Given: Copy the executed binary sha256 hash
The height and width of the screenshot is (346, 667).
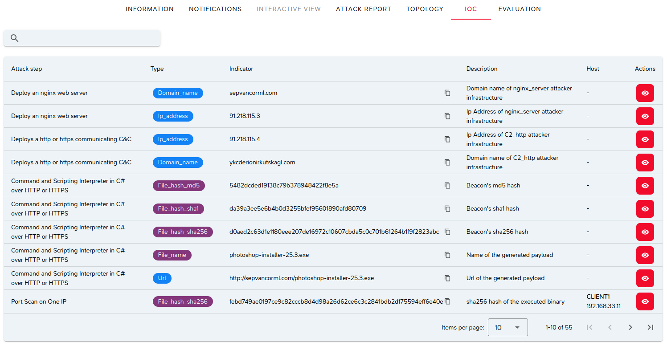Looking at the screenshot, I should 447,301.
